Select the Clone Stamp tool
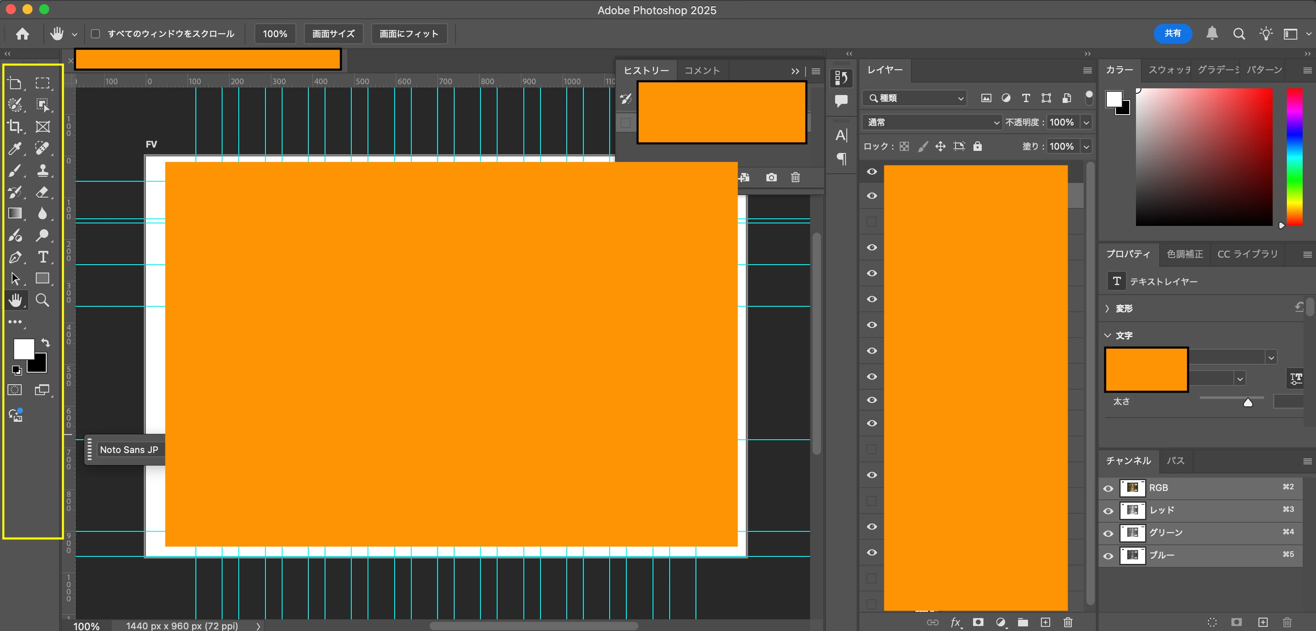Image resolution: width=1316 pixels, height=631 pixels. tap(43, 170)
